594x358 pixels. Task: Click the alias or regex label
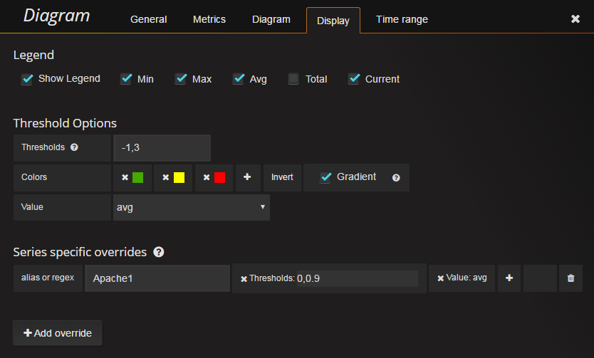48,278
